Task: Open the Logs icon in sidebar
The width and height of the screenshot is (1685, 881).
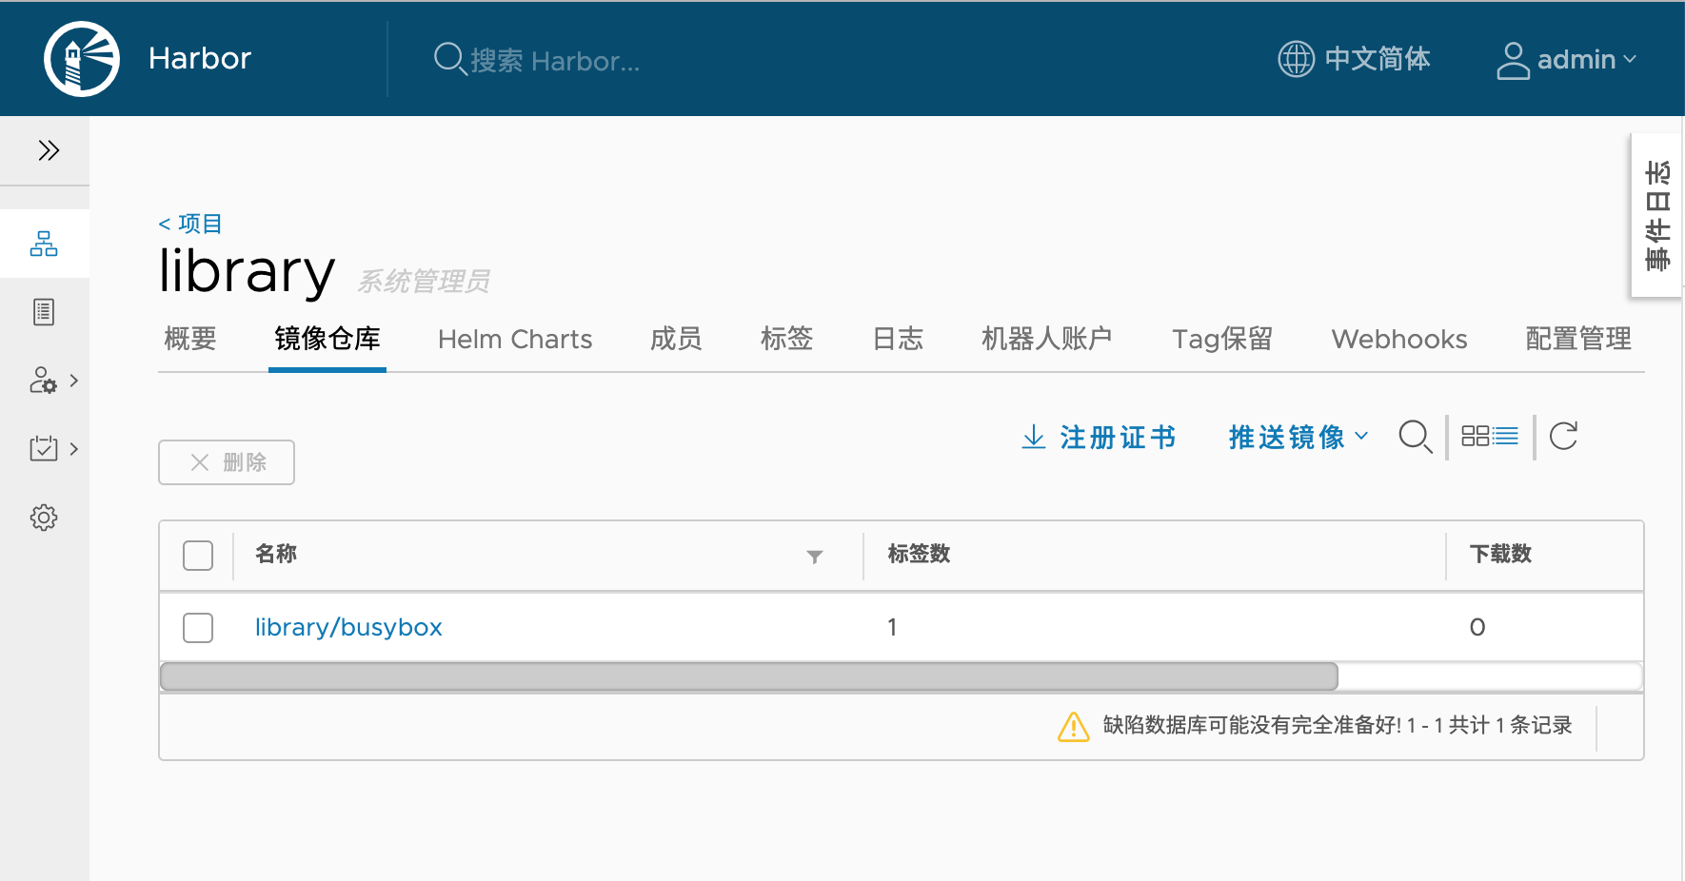Action: (x=44, y=312)
